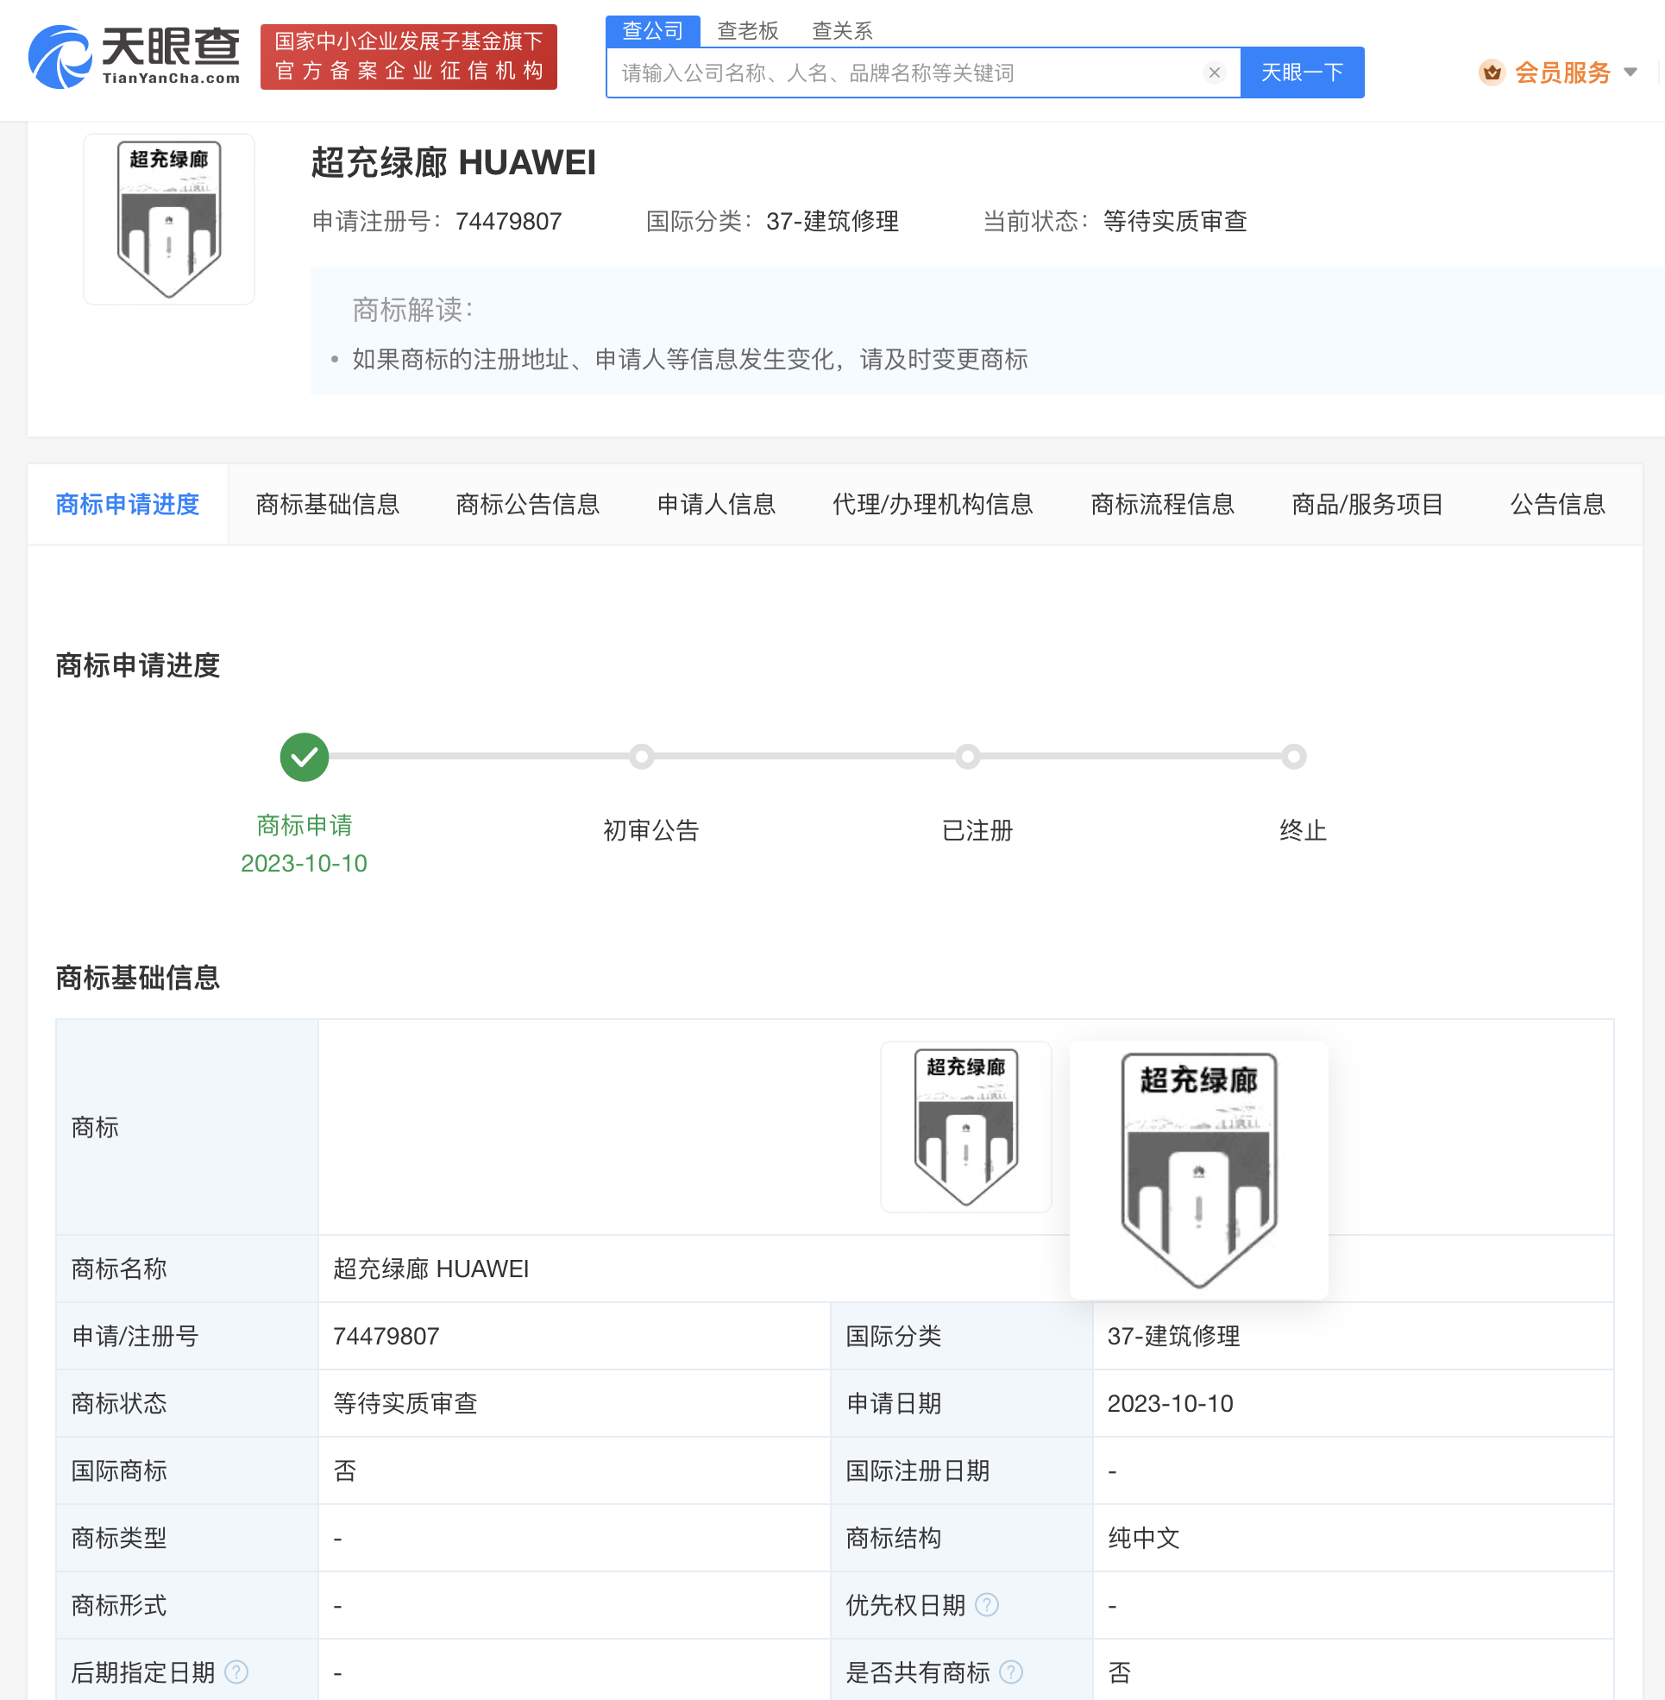Click the 国际商标 value 否

[344, 1470]
